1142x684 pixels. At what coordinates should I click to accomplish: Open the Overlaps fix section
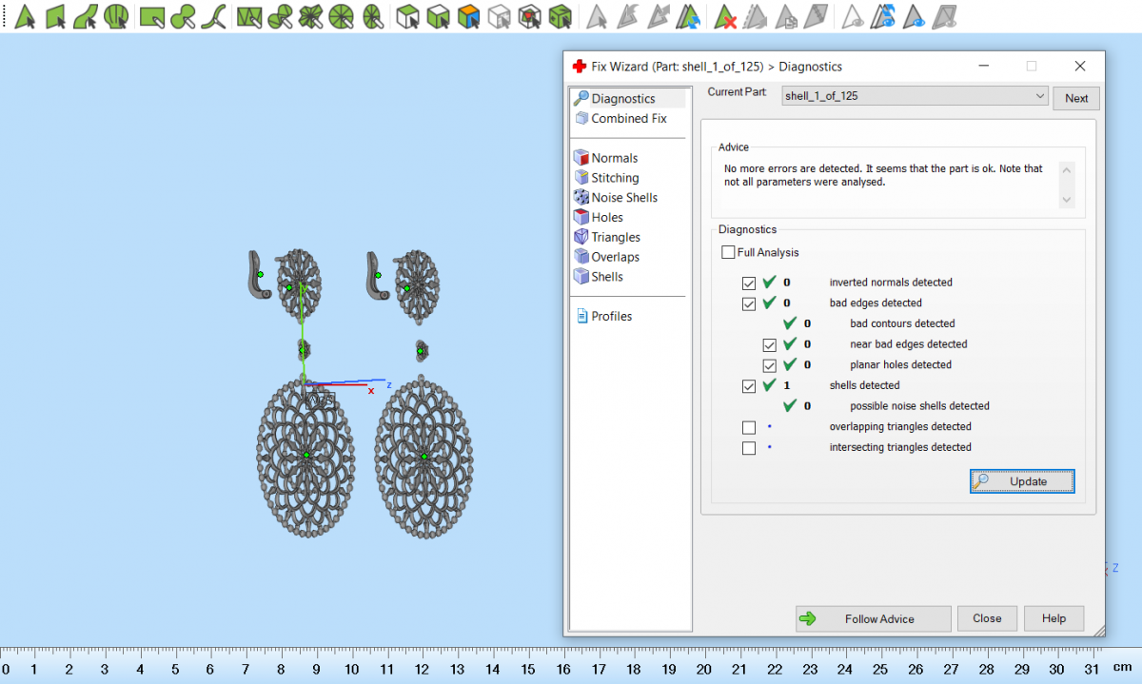pyautogui.click(x=615, y=257)
